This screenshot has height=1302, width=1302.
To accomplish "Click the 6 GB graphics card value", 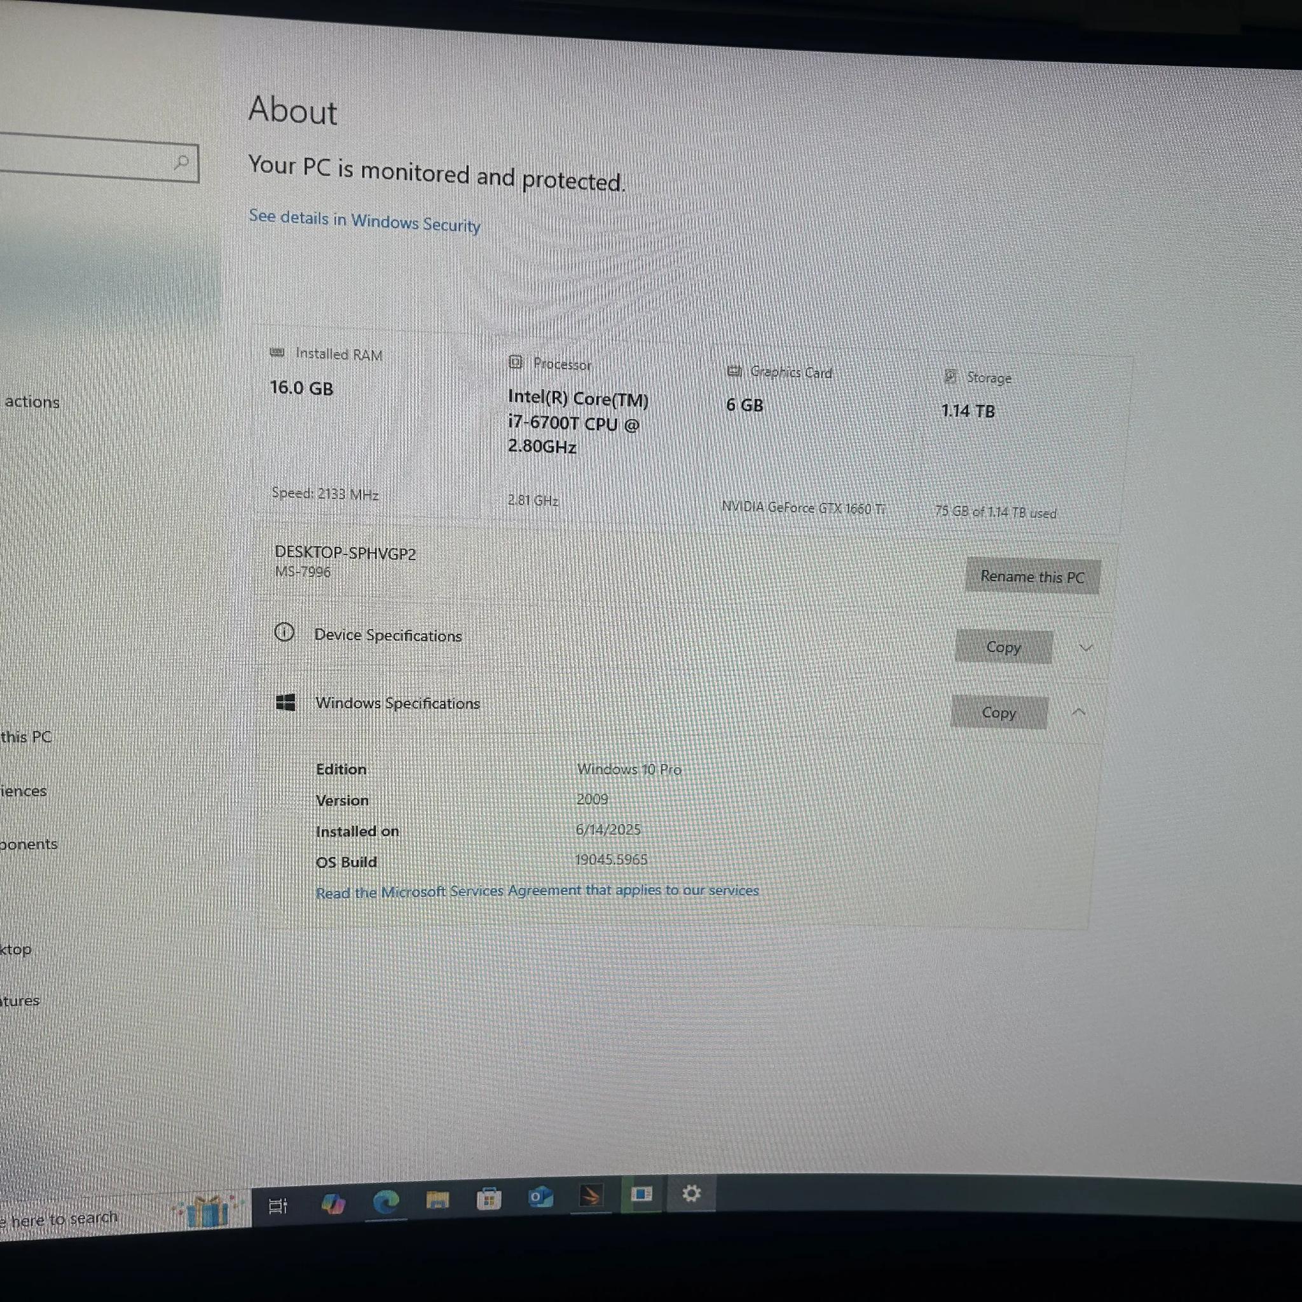I will tap(744, 405).
